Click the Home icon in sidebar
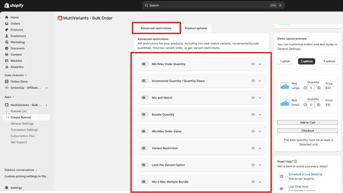Screen dimensions: 343x193 pos(7,17)
